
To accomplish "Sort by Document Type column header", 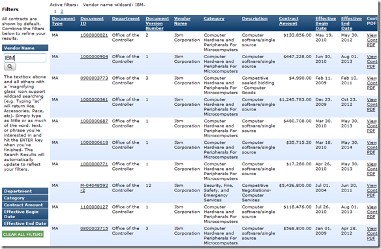I will click(x=63, y=21).
